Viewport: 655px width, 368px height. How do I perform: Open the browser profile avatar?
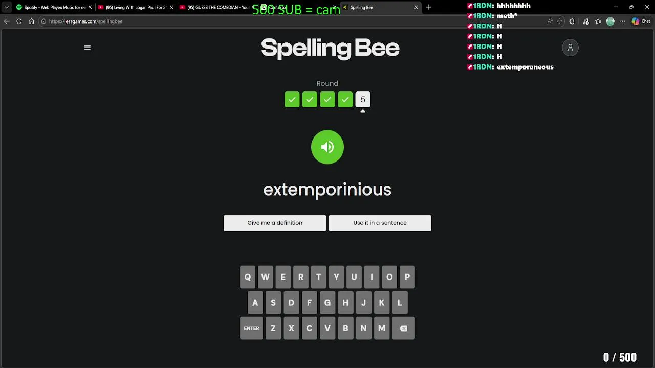tap(610, 21)
